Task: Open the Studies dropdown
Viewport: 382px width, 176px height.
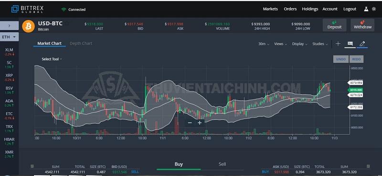Action: 320,44
